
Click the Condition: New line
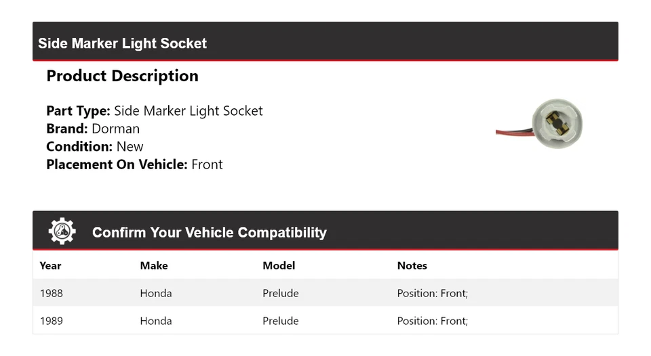(95, 146)
